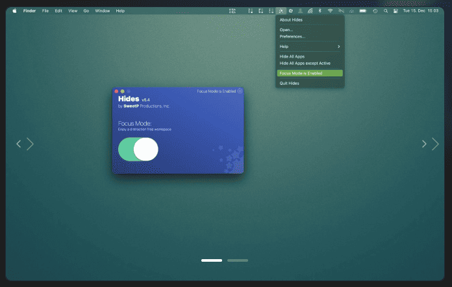Open Control Center icon in menu bar
The height and width of the screenshot is (287, 452).
(395, 11)
